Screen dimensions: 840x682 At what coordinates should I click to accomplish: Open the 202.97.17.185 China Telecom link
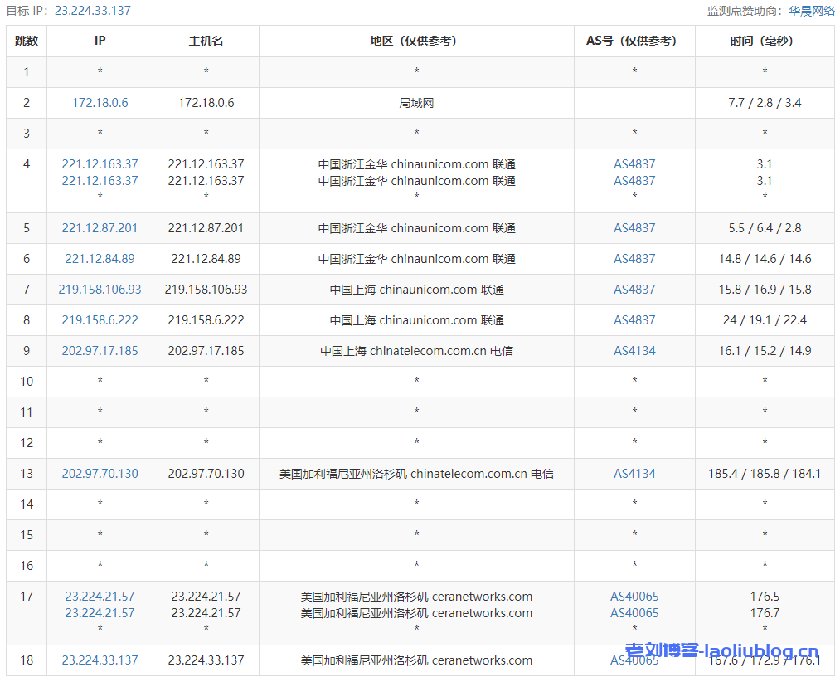(x=100, y=350)
